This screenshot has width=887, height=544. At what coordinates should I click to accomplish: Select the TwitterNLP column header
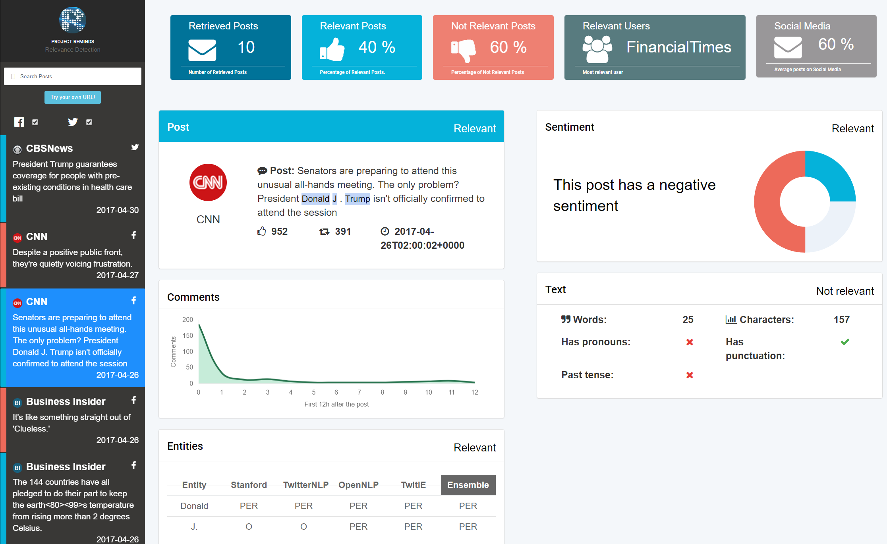(306, 485)
